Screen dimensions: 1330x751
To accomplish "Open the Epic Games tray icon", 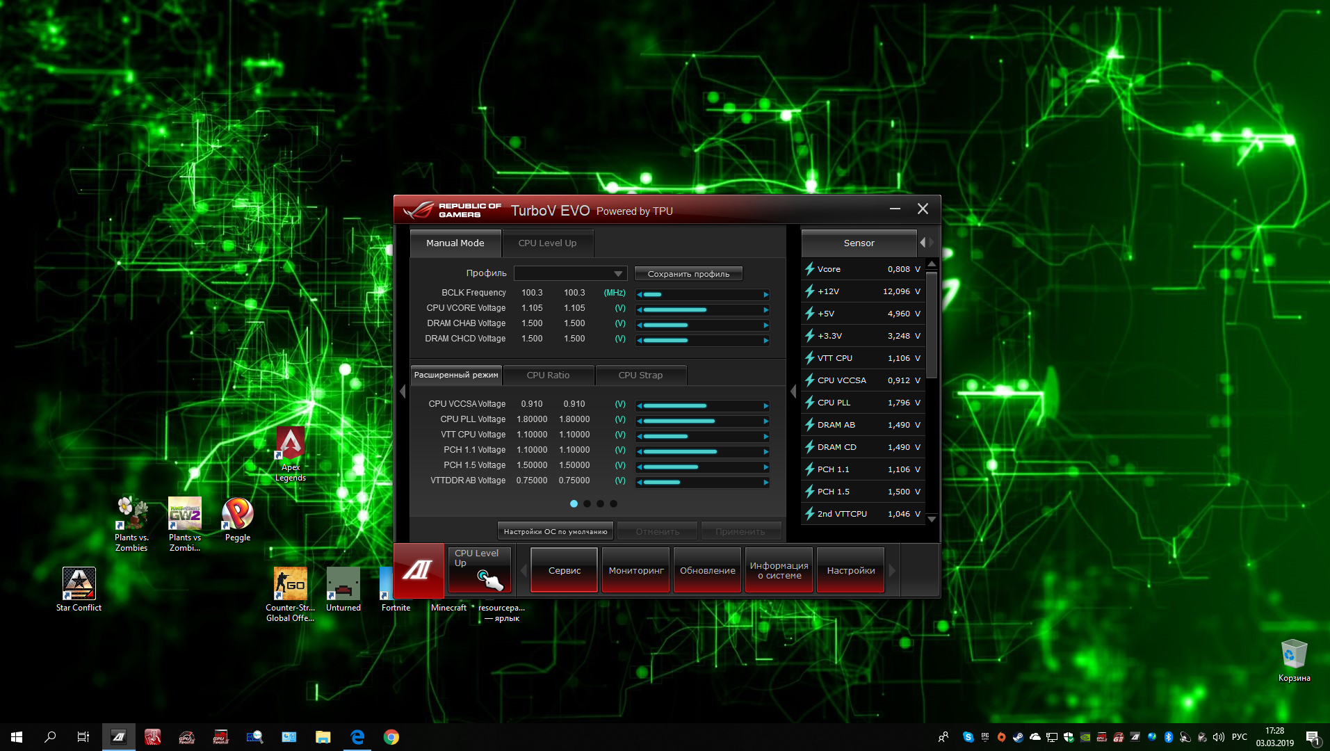I will coord(984,737).
